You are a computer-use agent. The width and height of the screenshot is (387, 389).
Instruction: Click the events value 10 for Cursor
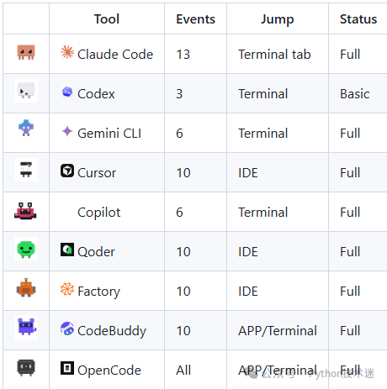coord(183,173)
